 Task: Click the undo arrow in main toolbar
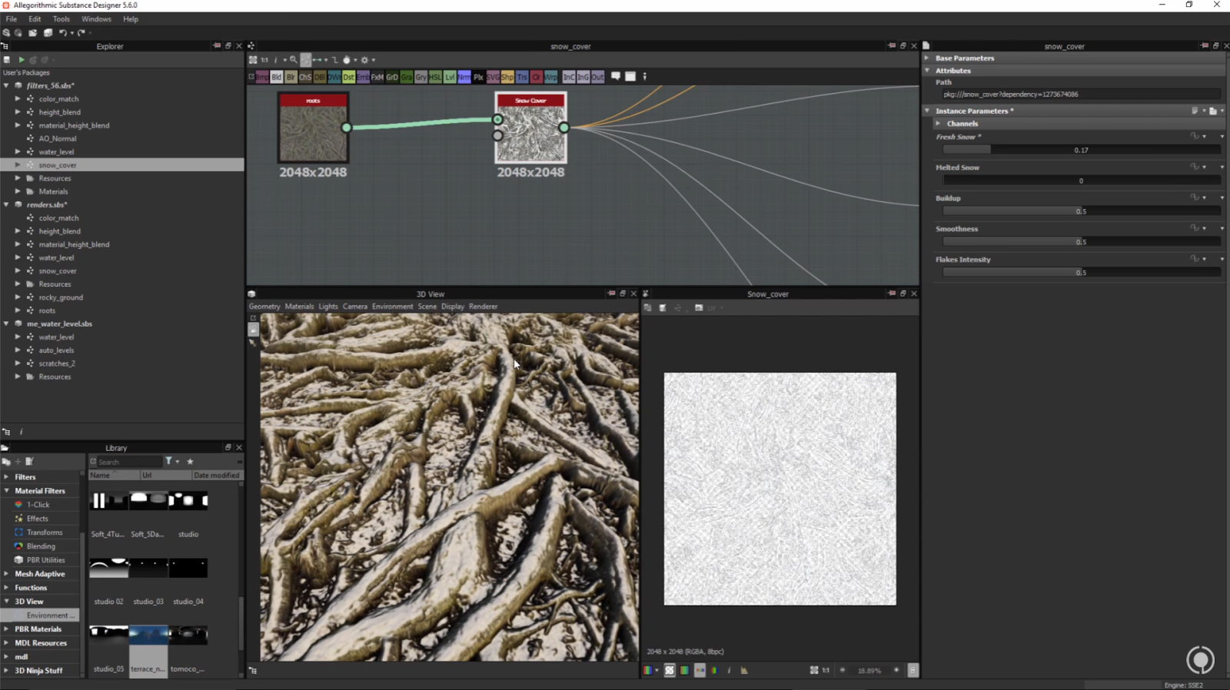pyautogui.click(x=62, y=33)
